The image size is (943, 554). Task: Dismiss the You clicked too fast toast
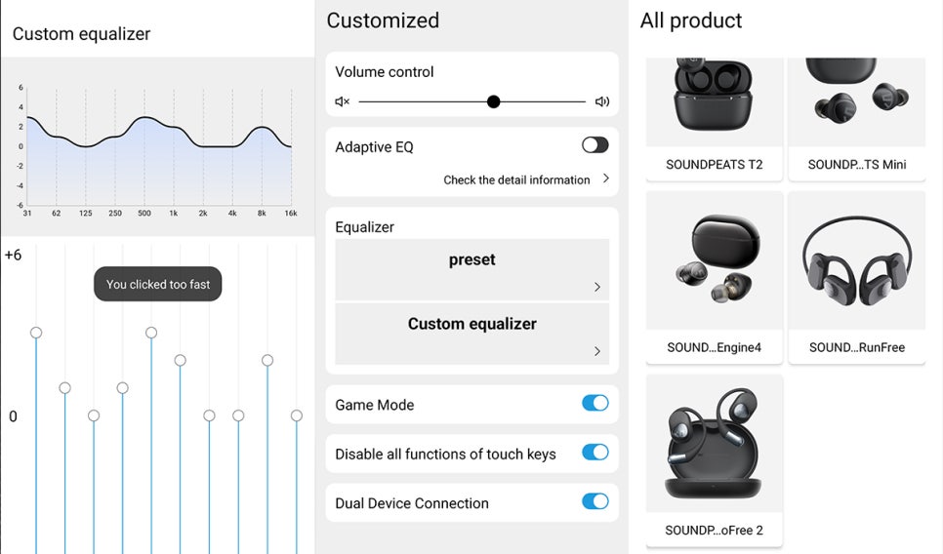coord(157,284)
